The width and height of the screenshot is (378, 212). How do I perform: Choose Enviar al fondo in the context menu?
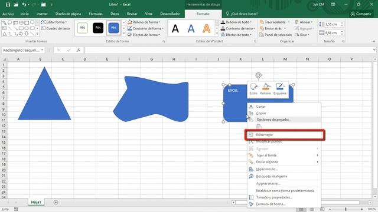pyautogui.click(x=284, y=162)
